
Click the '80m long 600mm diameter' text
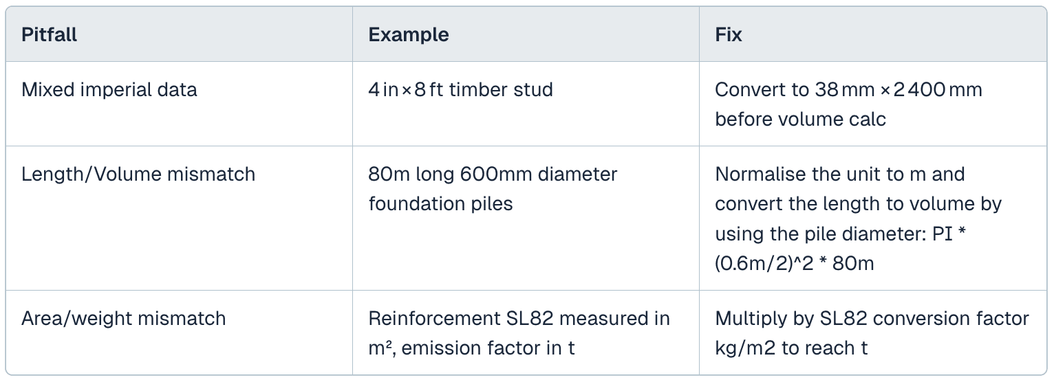tap(493, 174)
